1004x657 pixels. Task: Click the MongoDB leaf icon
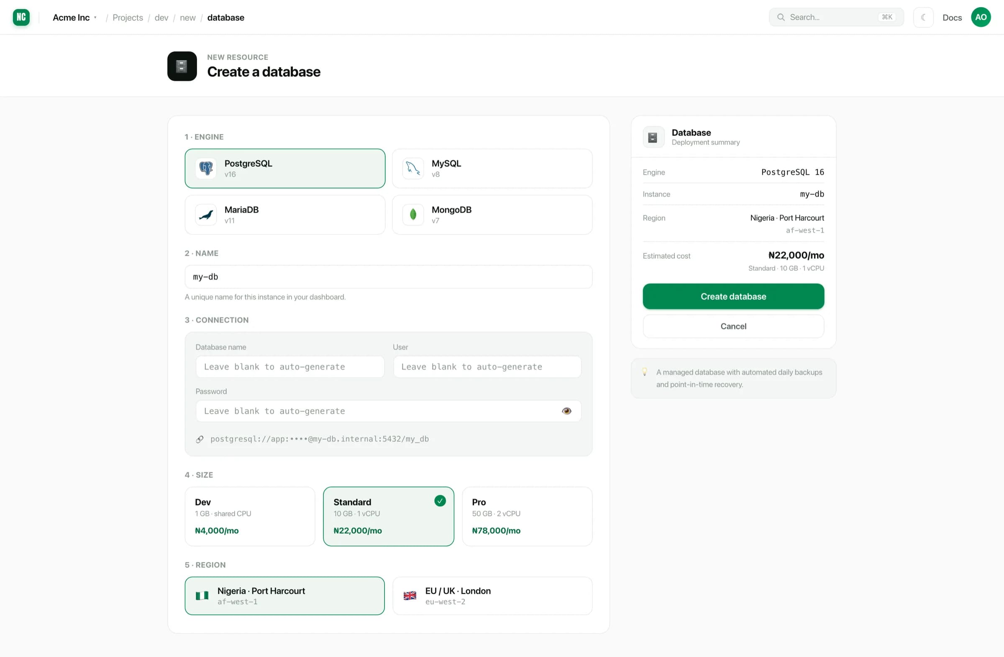[x=413, y=215]
